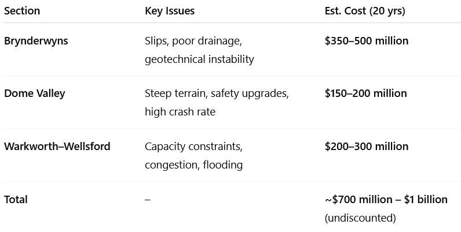
Task: Click 'geotechnical instability' text
Action: click(x=199, y=59)
